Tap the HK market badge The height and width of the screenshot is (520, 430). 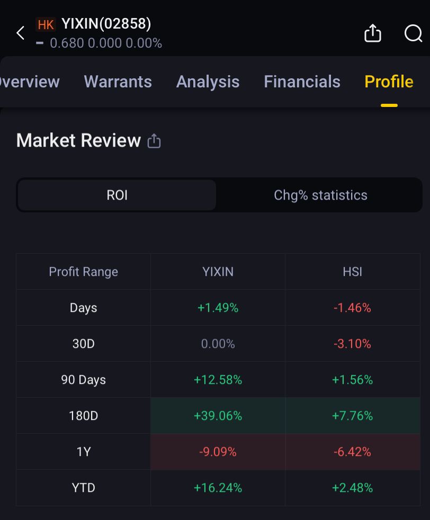tap(46, 24)
